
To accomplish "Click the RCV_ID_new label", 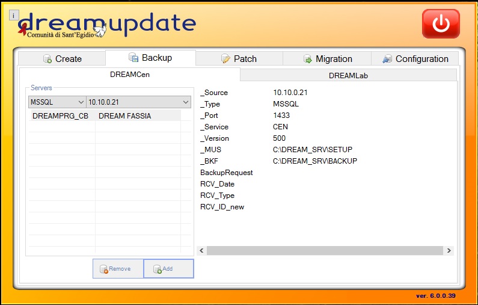I will click(x=222, y=207).
